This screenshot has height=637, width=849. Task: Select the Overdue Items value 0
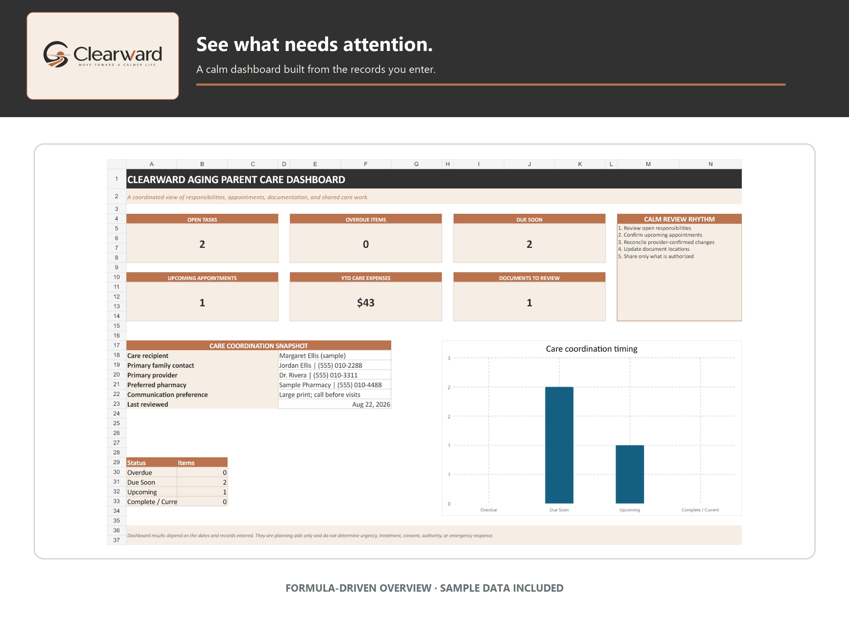coord(365,244)
